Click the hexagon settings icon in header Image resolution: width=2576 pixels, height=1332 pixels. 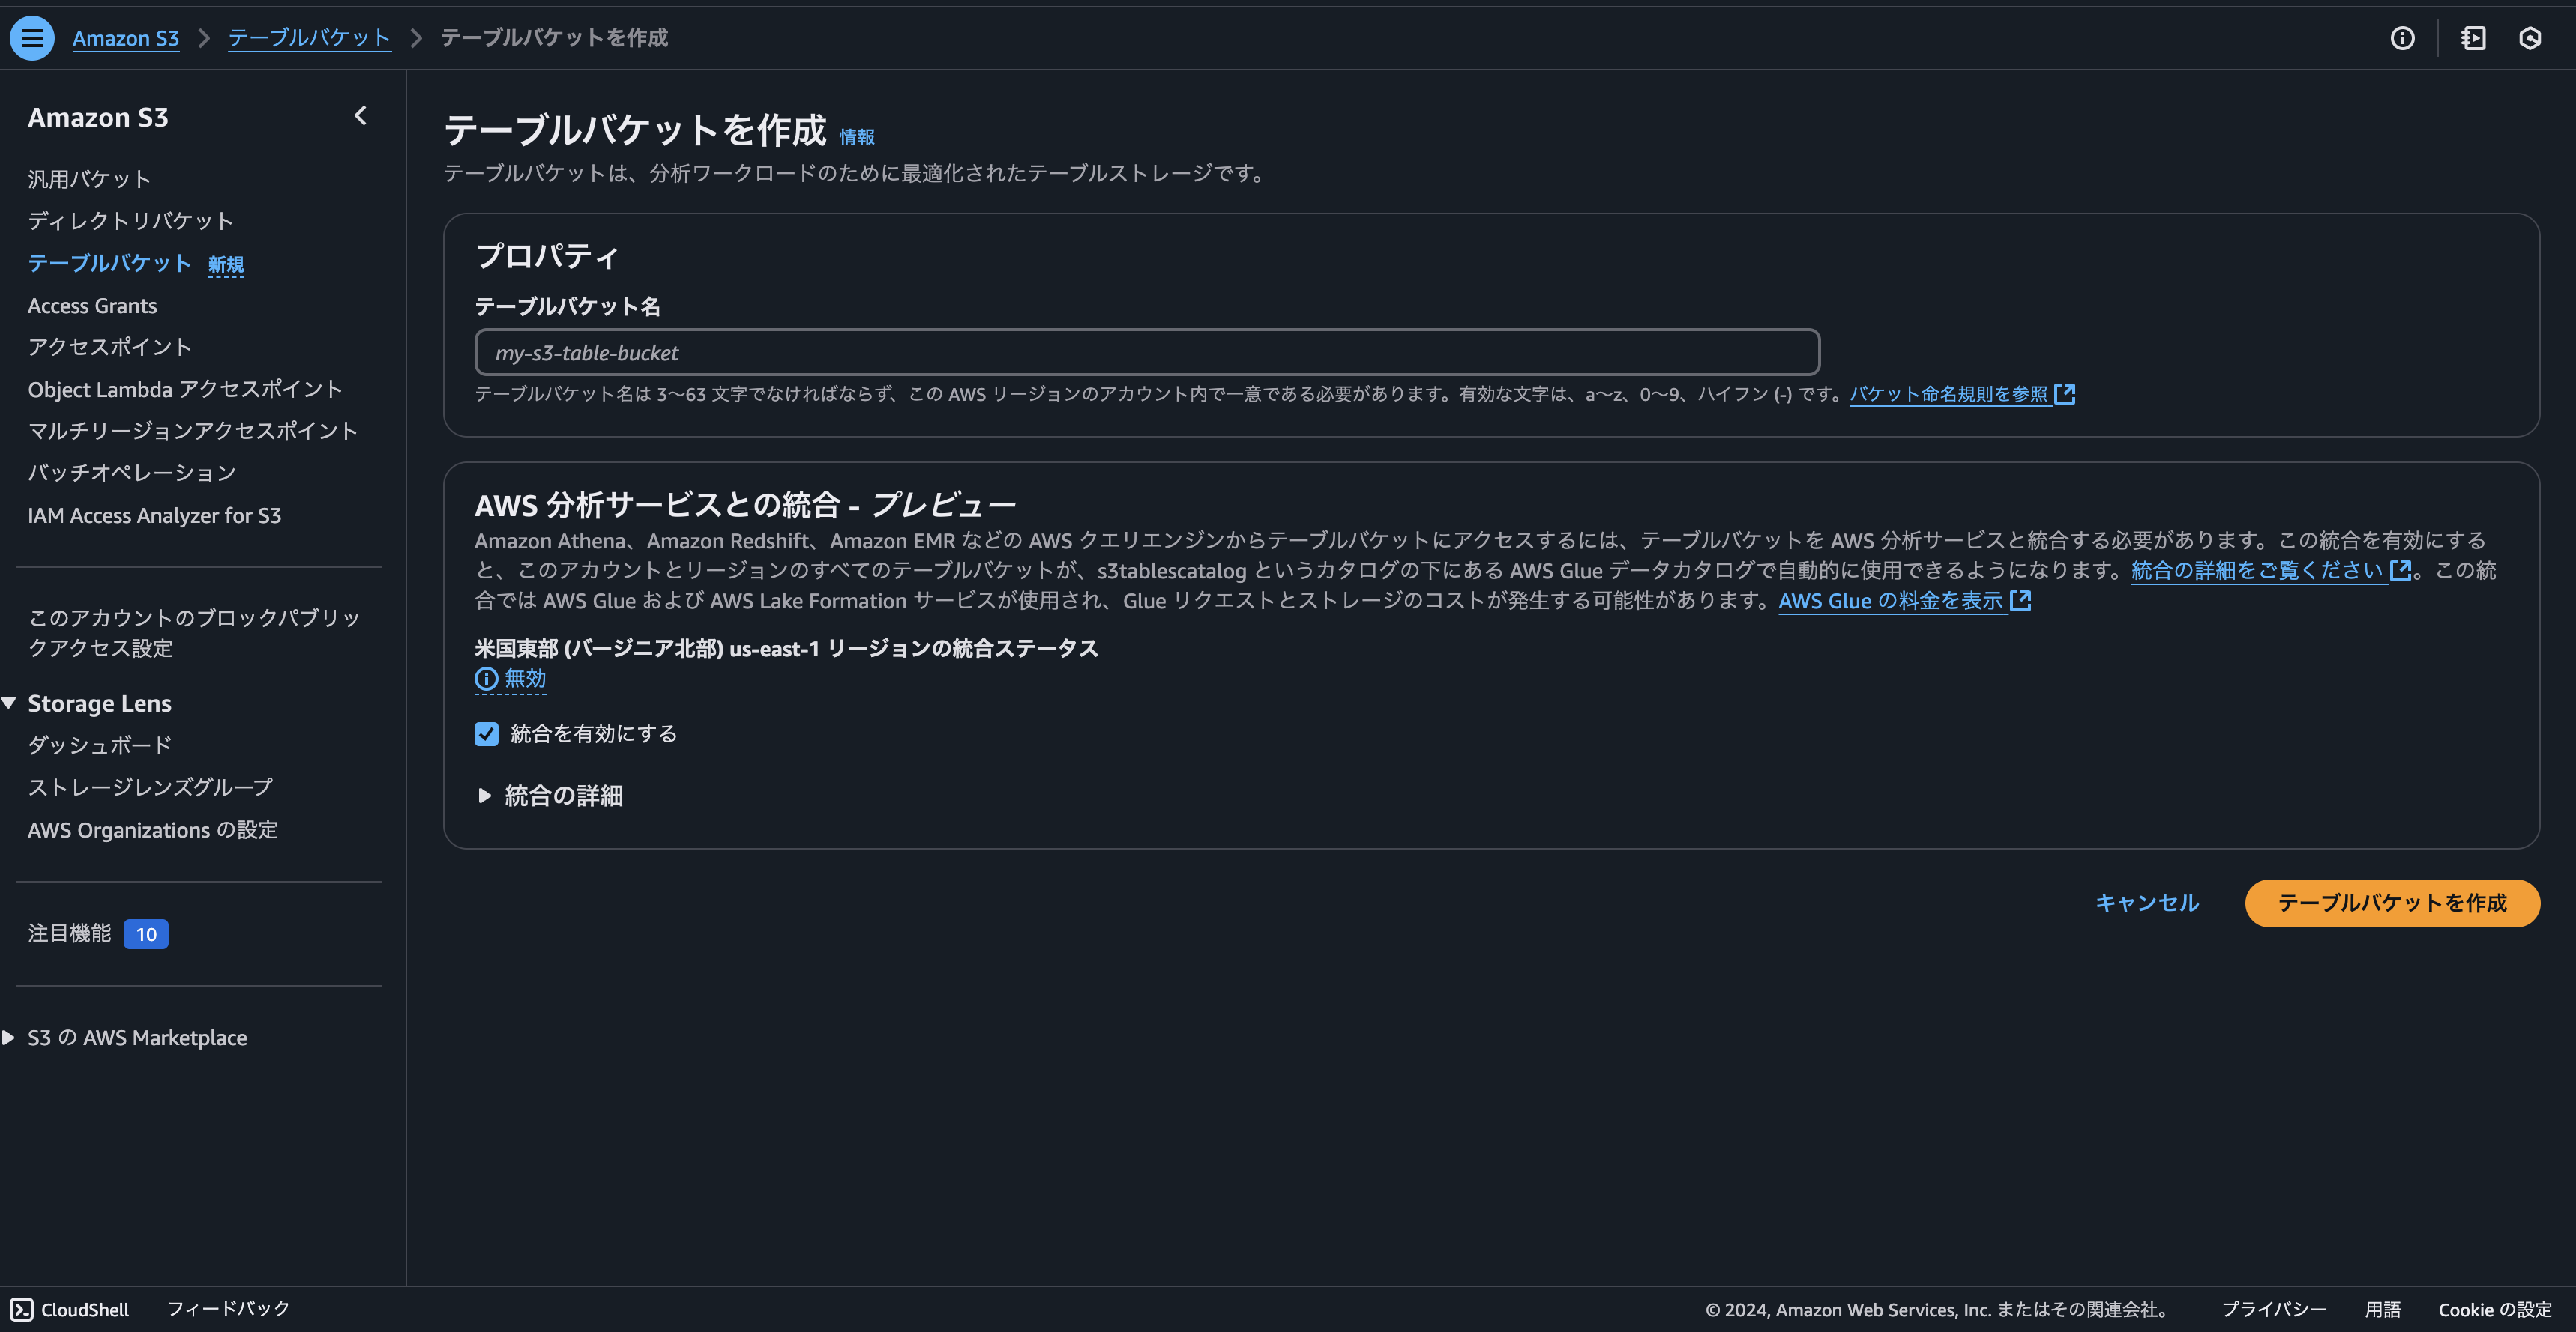tap(2530, 38)
